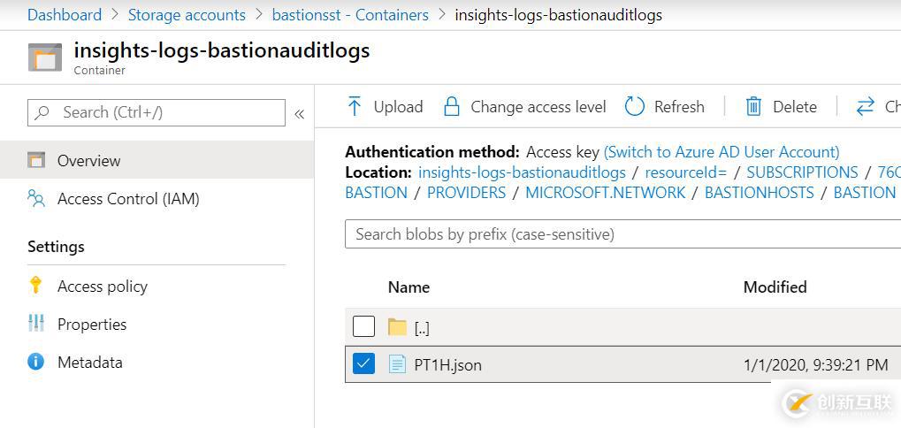Viewport: 901px width, 428px height.
Task: Click the magnifier icon in the sidebar search
Action: (x=42, y=112)
